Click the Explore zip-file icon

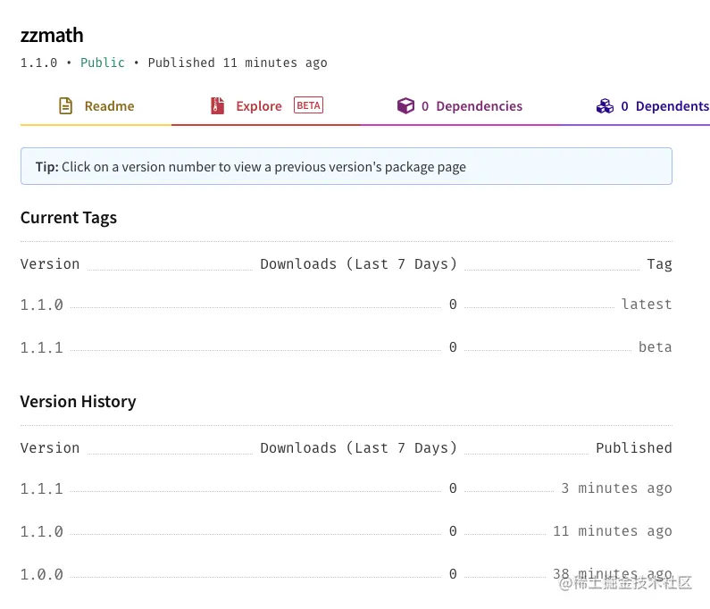217,106
